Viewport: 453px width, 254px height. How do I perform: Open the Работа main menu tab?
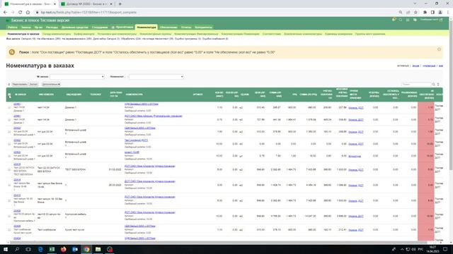coord(13,28)
